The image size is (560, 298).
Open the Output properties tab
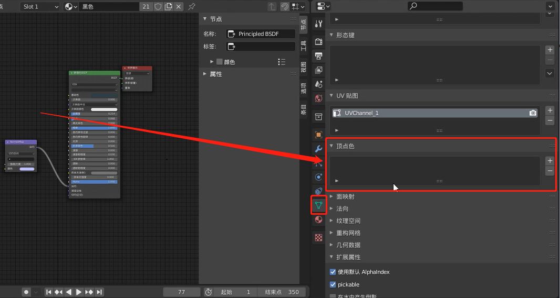click(318, 56)
